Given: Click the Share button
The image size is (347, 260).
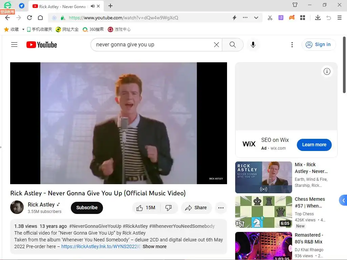Looking at the screenshot, I should (196, 208).
